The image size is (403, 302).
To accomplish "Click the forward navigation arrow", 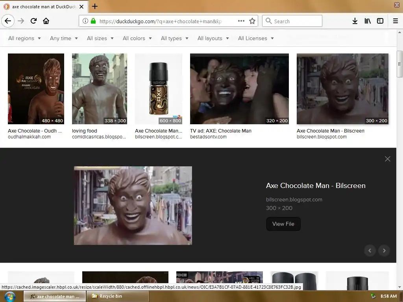I will click(21, 21).
